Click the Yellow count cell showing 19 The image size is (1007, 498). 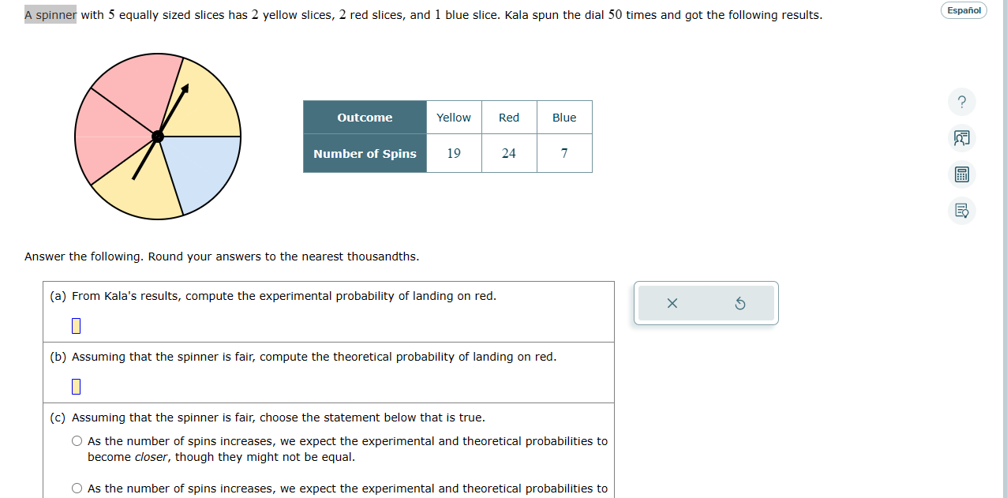(454, 153)
